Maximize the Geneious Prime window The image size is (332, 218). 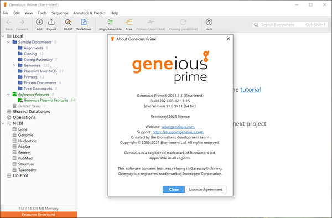tap(310, 4)
